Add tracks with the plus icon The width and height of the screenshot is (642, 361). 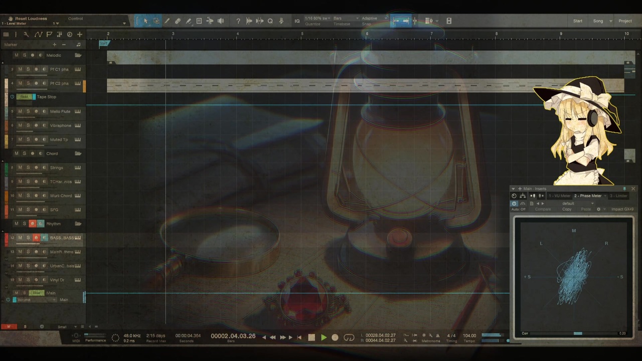click(79, 35)
